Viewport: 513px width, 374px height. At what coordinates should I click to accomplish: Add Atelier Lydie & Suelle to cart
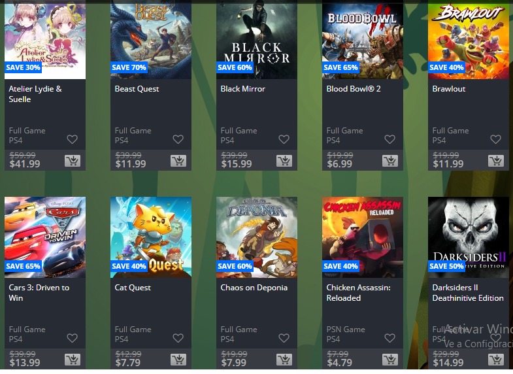pos(73,161)
